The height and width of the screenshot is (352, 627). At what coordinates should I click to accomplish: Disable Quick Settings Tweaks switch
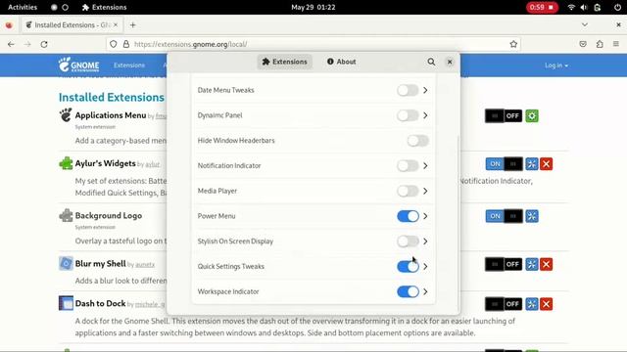pyautogui.click(x=408, y=266)
